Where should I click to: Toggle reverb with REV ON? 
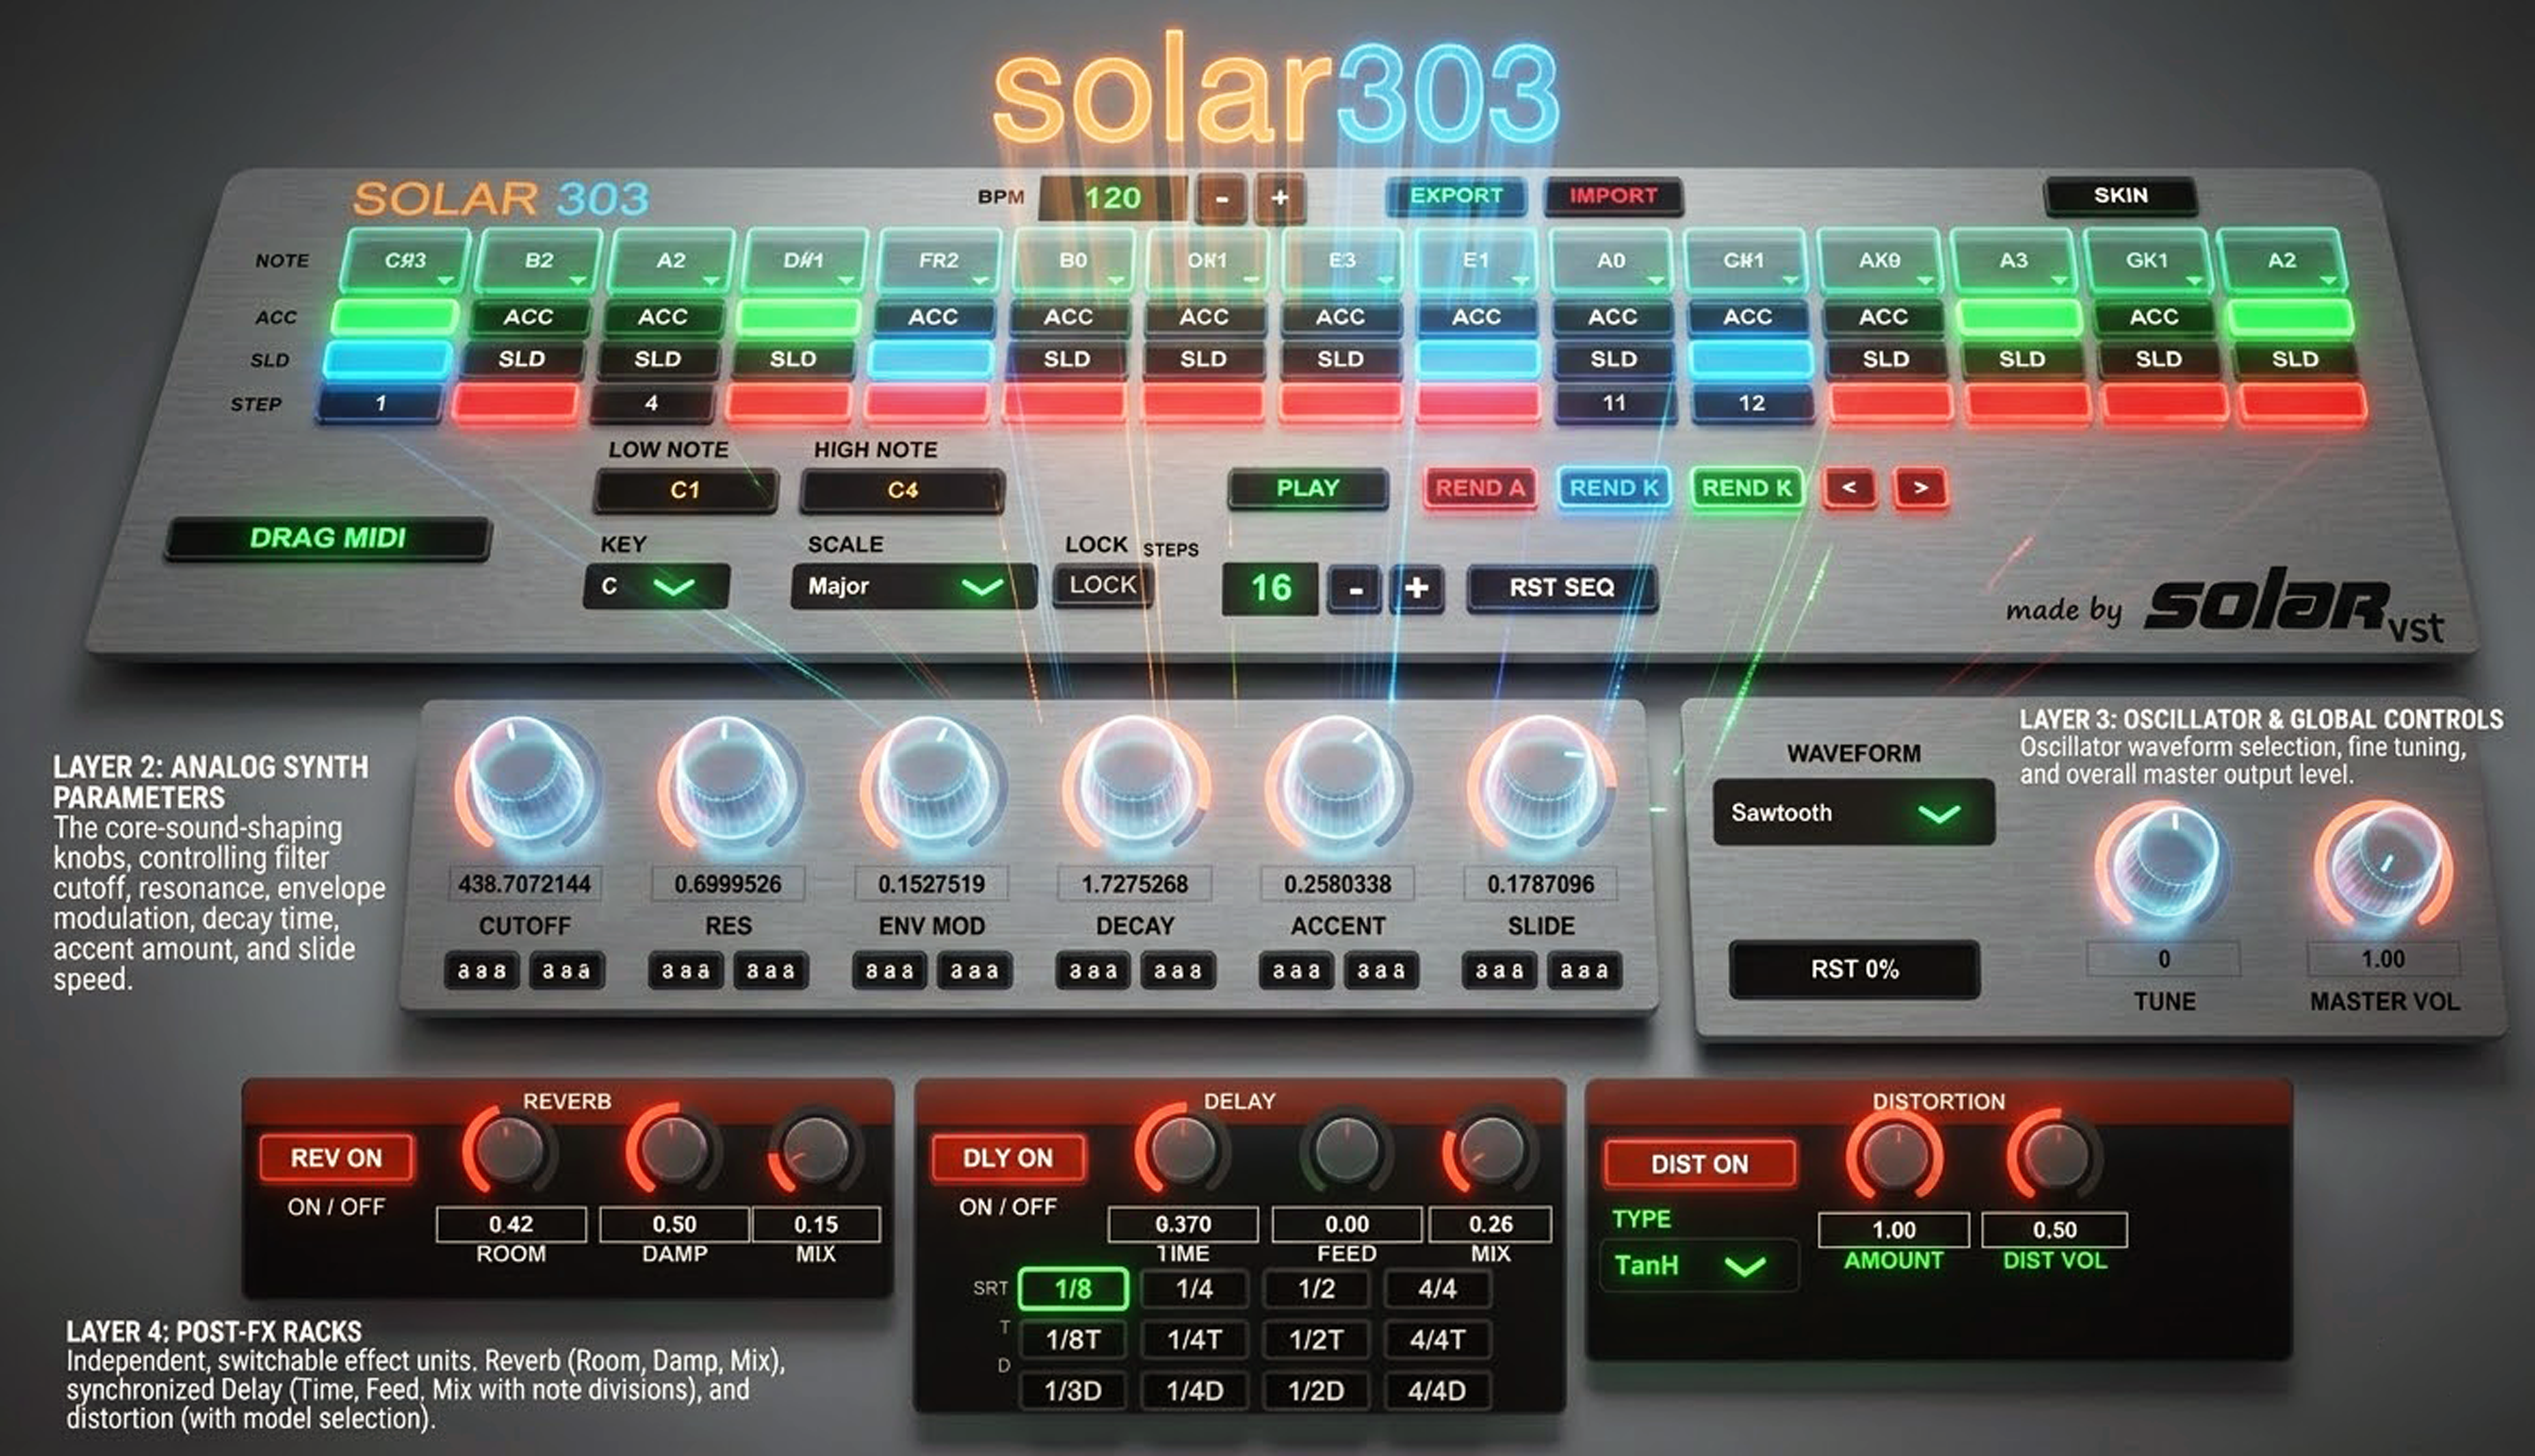pyautogui.click(x=336, y=1158)
